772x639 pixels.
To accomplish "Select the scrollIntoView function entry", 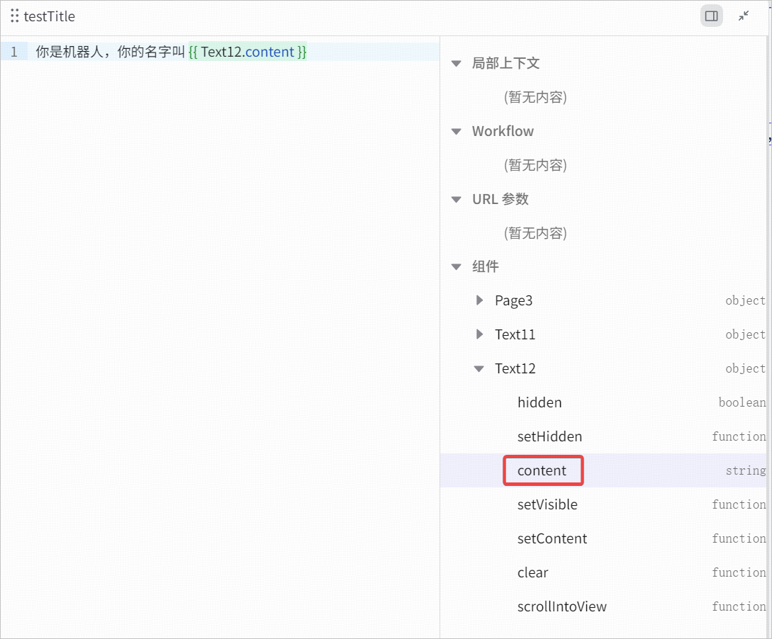I will 603,606.
